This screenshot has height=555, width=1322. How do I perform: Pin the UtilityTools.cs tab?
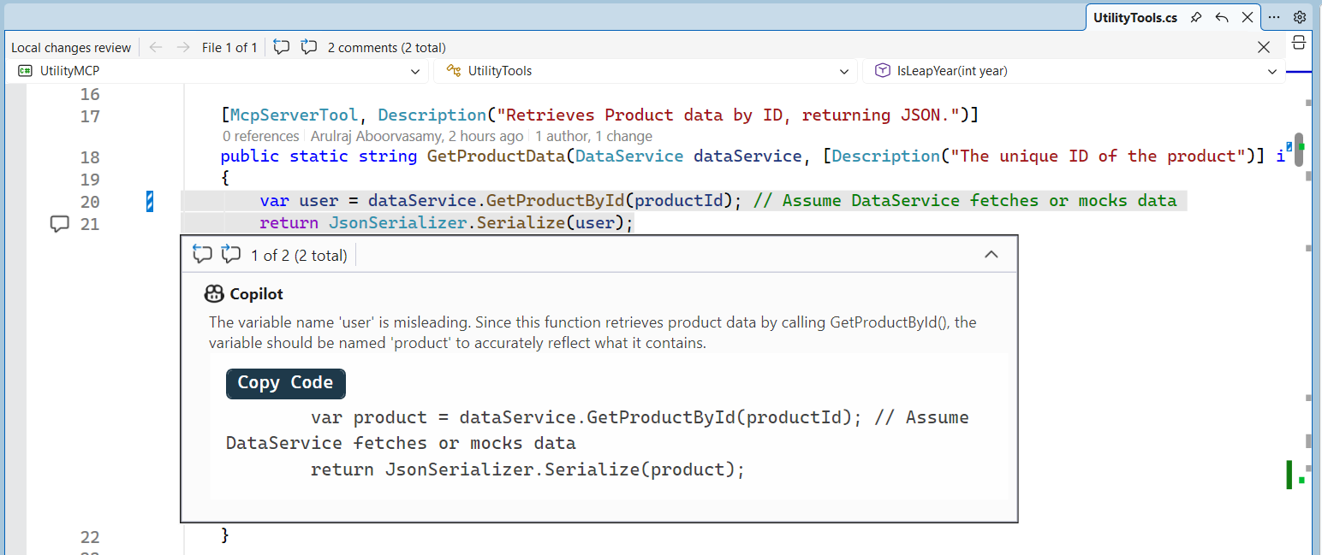click(1196, 17)
